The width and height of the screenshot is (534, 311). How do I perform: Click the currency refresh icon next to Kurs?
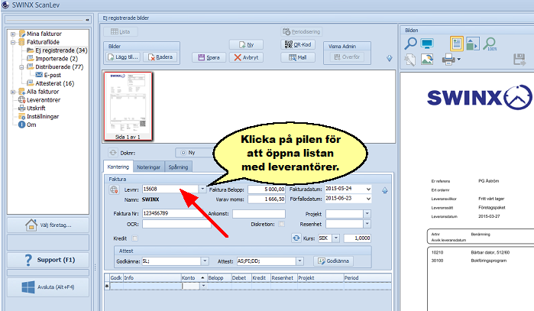coord(296,238)
